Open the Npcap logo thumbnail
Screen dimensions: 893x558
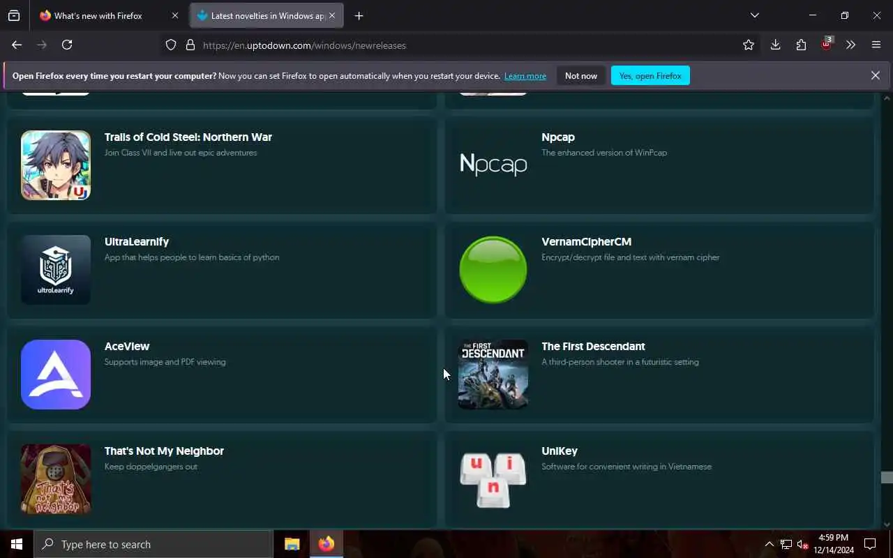(x=493, y=165)
